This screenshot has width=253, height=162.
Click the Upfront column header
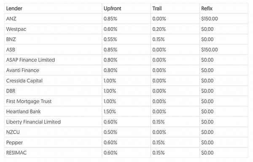[x=112, y=8]
